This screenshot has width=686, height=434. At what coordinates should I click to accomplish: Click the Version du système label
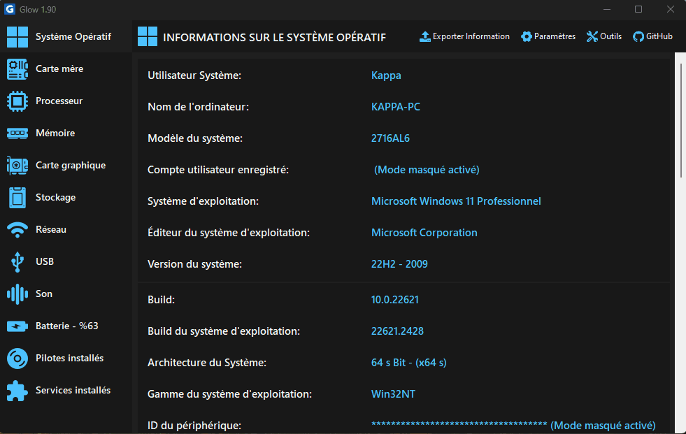194,264
